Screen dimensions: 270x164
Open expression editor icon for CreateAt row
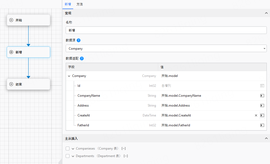262,115
